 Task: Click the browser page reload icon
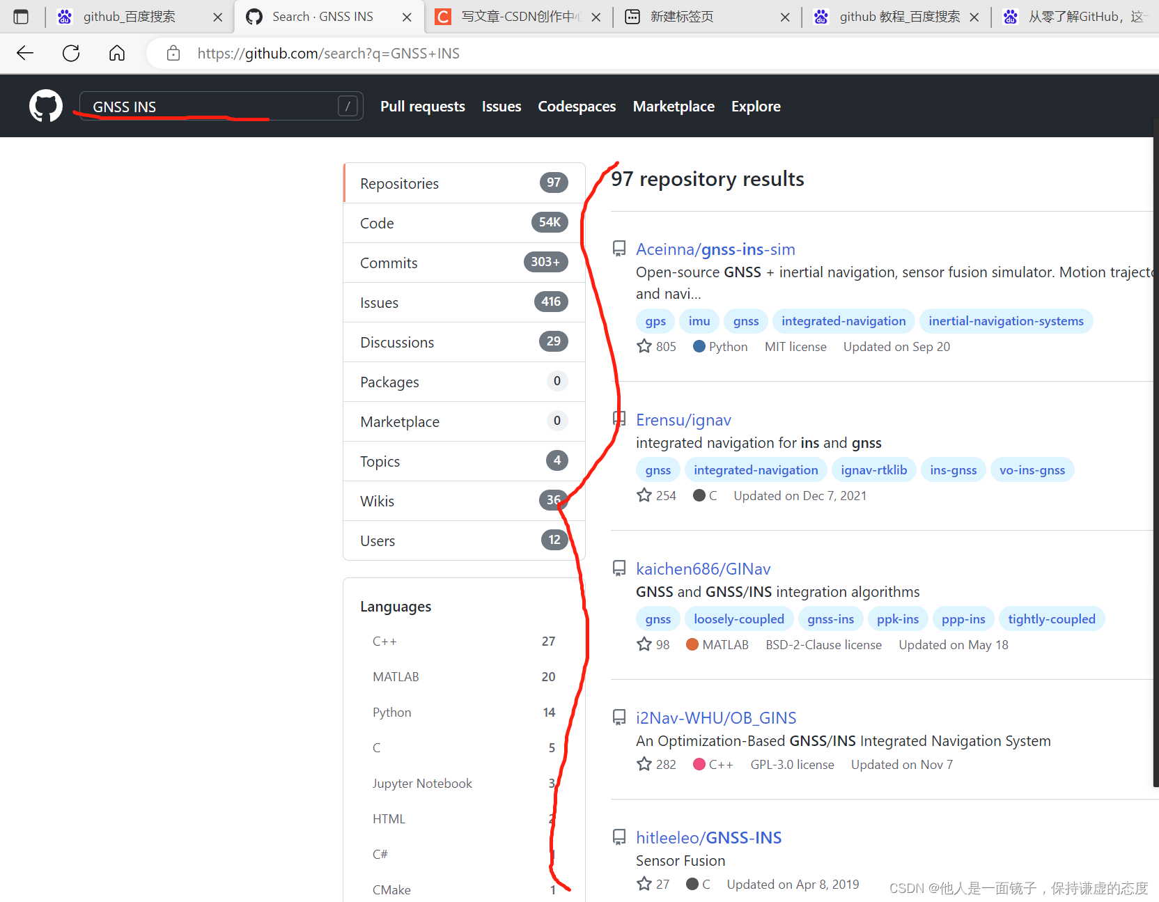click(70, 53)
